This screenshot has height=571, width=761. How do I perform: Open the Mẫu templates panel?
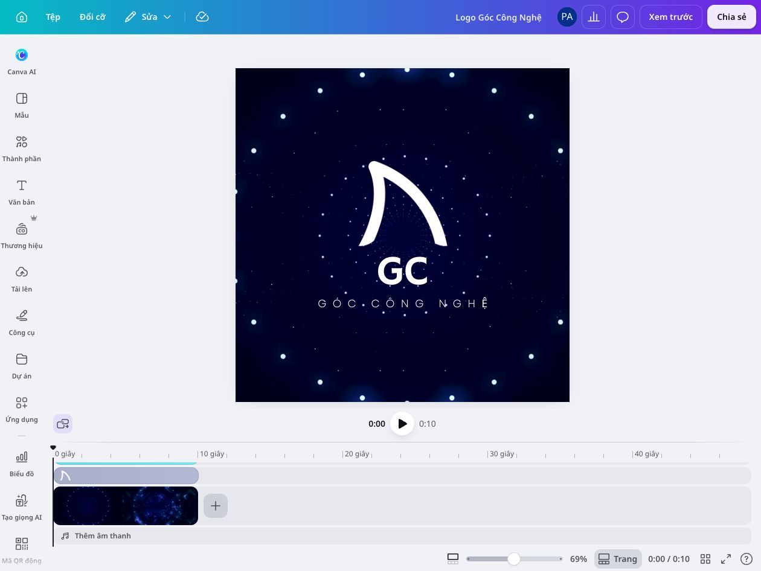coord(22,105)
